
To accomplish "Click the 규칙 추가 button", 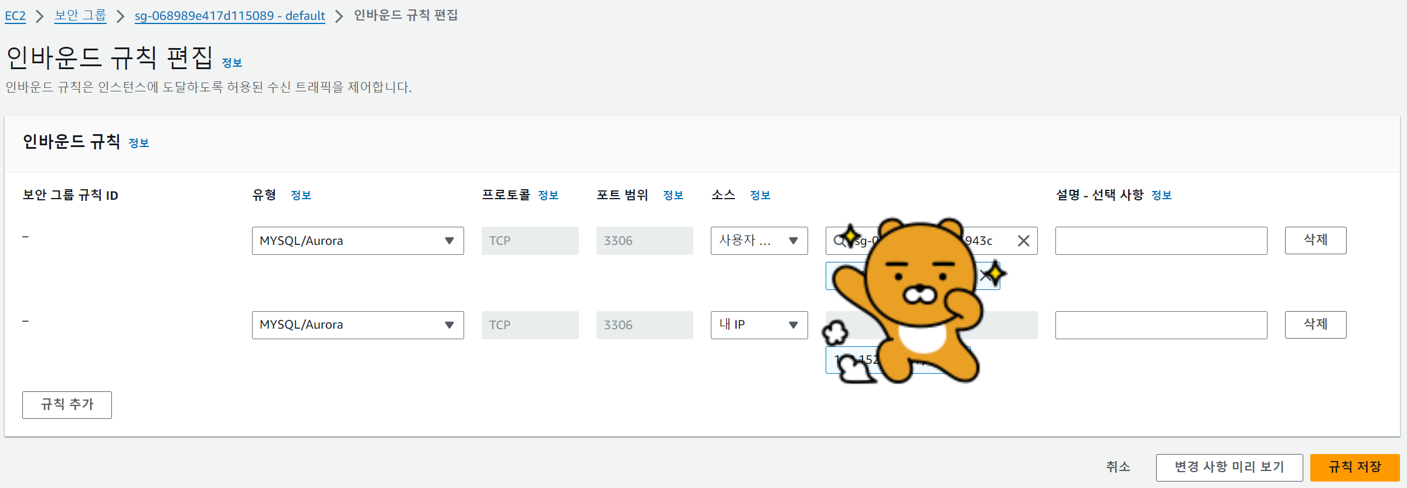I will click(67, 405).
